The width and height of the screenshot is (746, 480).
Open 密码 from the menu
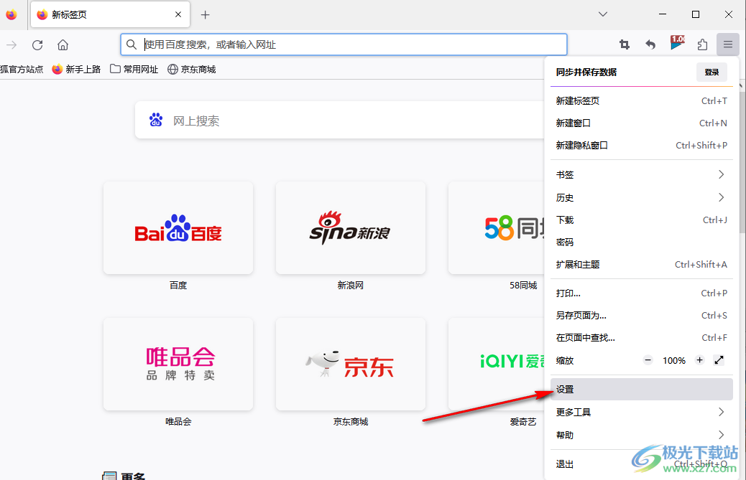click(x=641, y=242)
